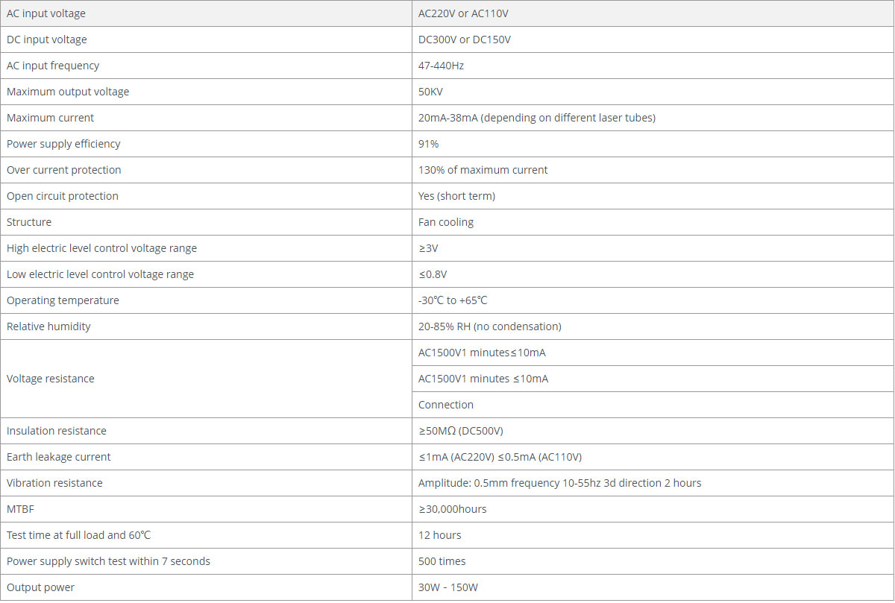This screenshot has width=895, height=603.
Task: Select the ≥3V high level value
Action: click(428, 248)
